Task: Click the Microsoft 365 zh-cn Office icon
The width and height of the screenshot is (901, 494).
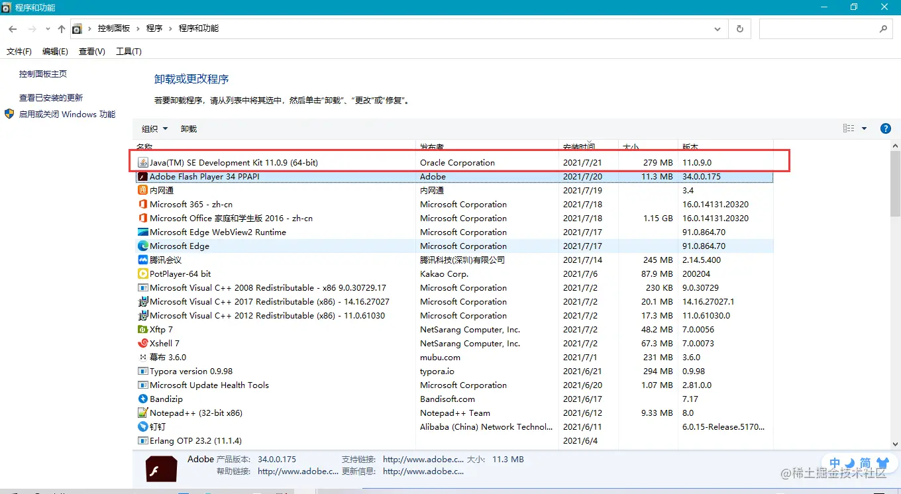Action: tap(142, 205)
